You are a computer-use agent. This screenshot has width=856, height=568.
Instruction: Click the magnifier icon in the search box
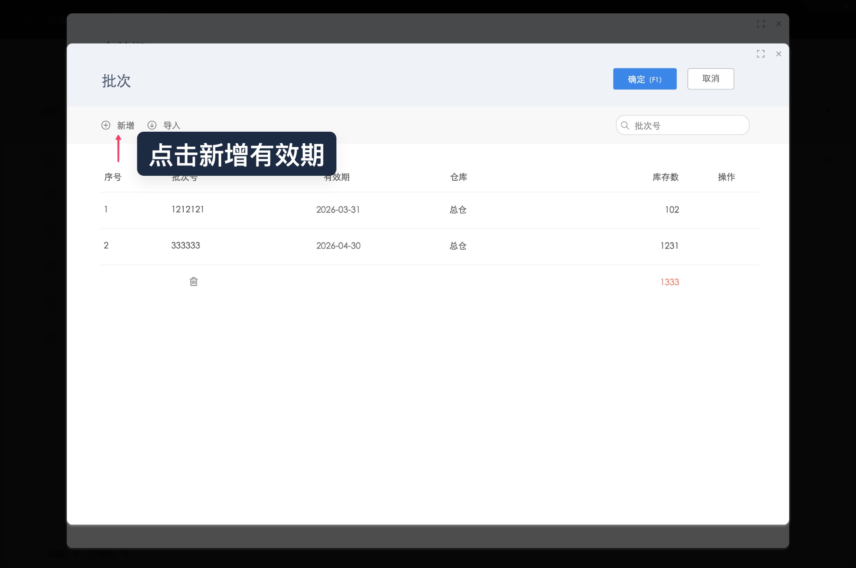pyautogui.click(x=624, y=125)
